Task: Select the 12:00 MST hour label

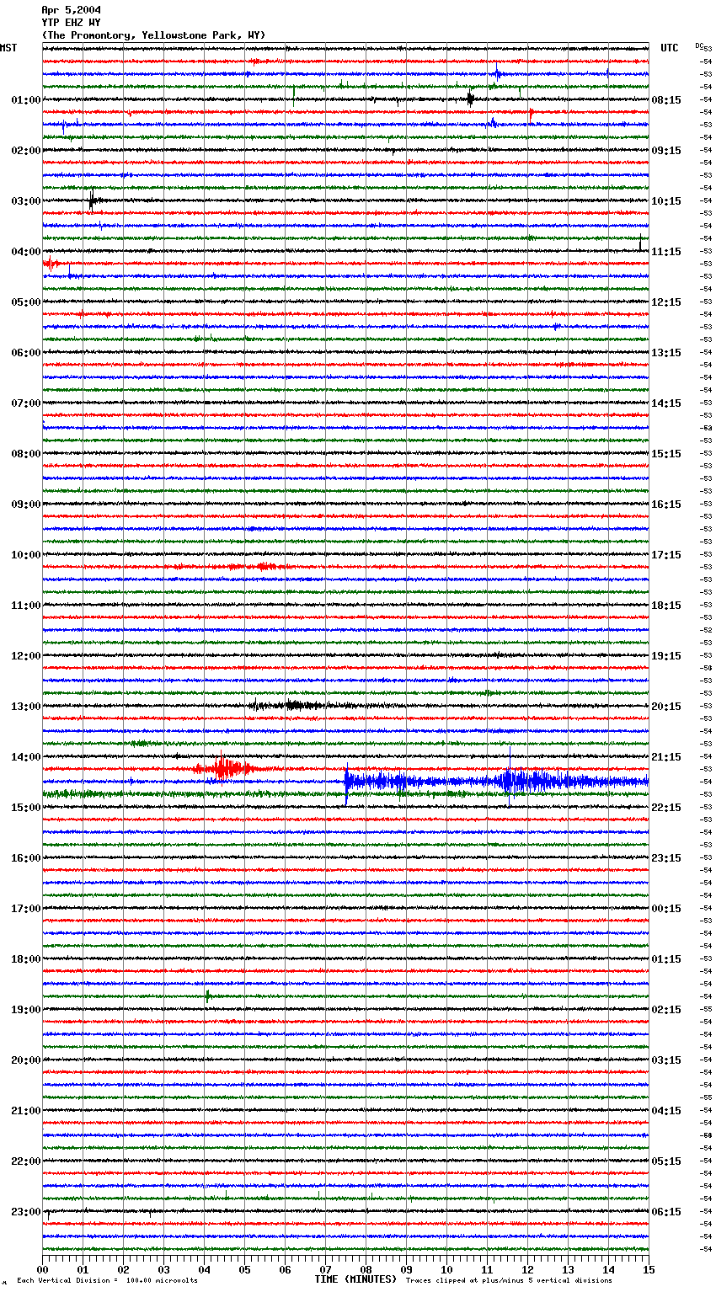Action: coord(26,656)
